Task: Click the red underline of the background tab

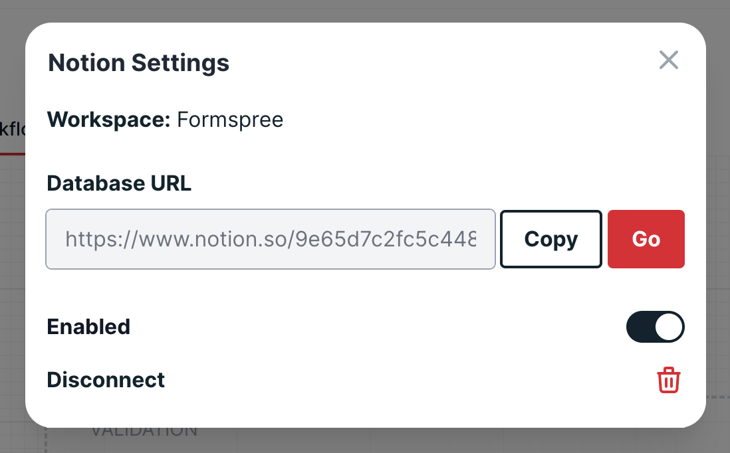Action: coord(12,153)
